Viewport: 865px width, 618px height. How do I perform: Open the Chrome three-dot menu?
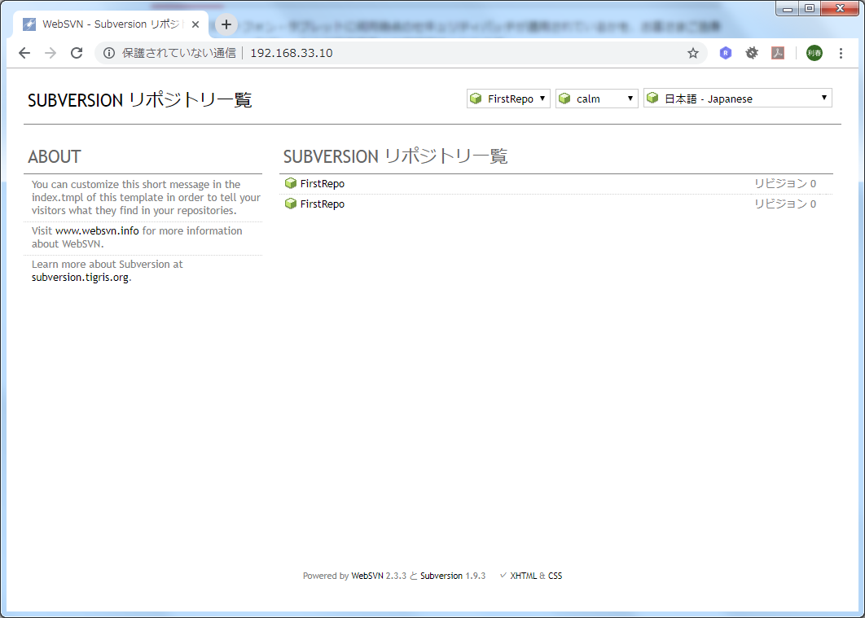coord(841,53)
